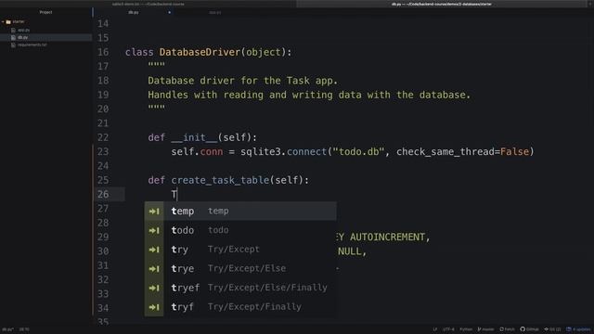The height and width of the screenshot is (334, 594).
Task: Choose the trye Try/Except/Else snippet
Action: point(240,268)
